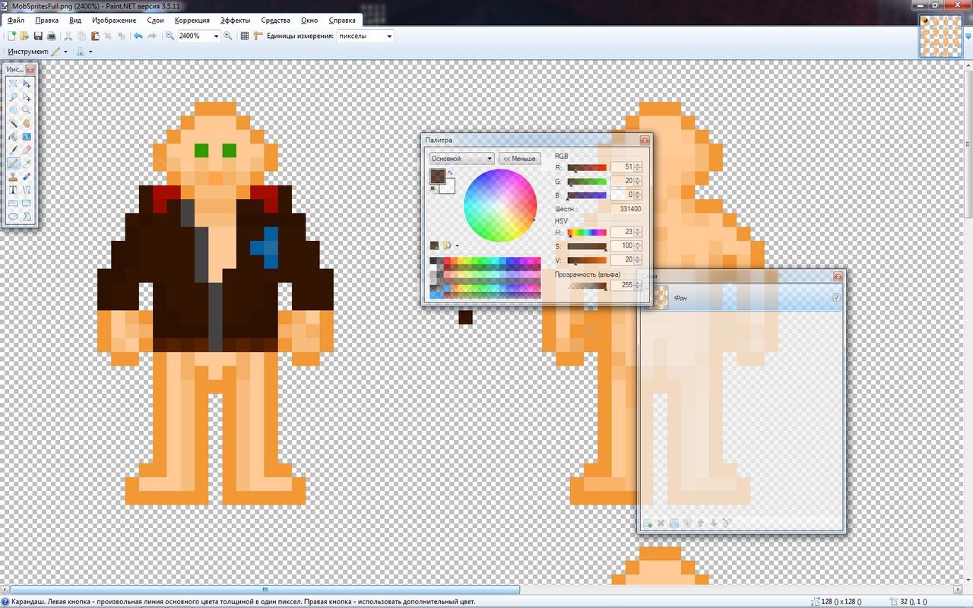
Task: Open the Слои menu
Action: click(x=155, y=20)
